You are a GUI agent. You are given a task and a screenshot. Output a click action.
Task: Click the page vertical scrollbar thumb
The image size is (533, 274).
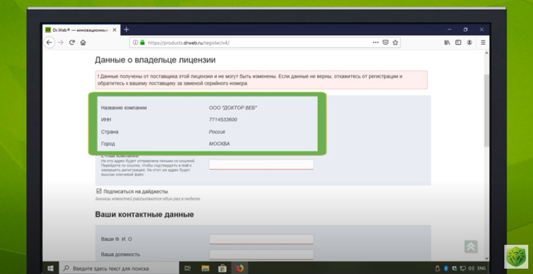point(486,110)
